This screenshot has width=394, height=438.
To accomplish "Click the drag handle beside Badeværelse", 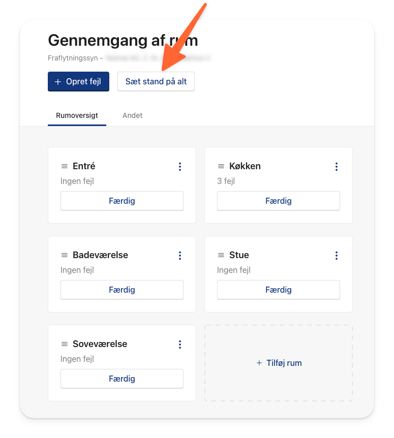I will [65, 255].
